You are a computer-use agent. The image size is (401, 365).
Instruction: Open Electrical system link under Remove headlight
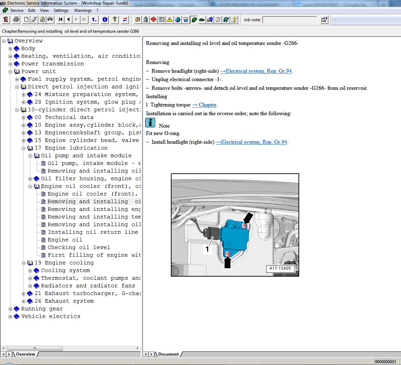click(256, 71)
